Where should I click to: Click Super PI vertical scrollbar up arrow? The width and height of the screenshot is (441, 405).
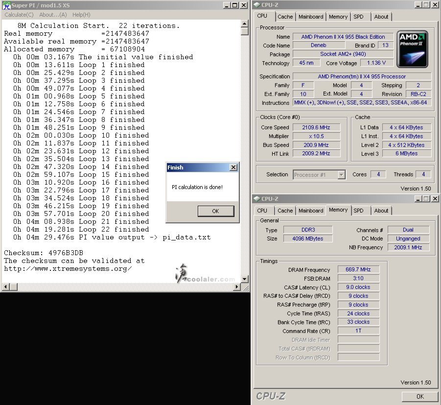coord(244,24)
